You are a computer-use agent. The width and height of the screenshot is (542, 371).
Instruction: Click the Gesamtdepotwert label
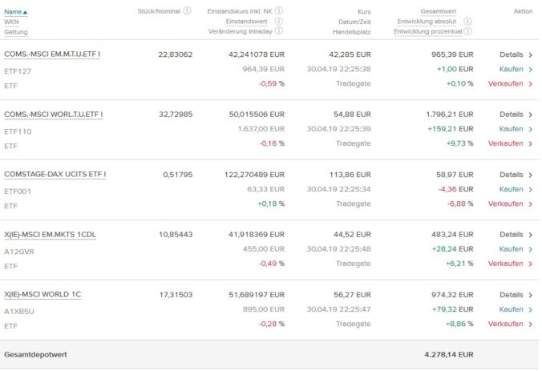35,355
